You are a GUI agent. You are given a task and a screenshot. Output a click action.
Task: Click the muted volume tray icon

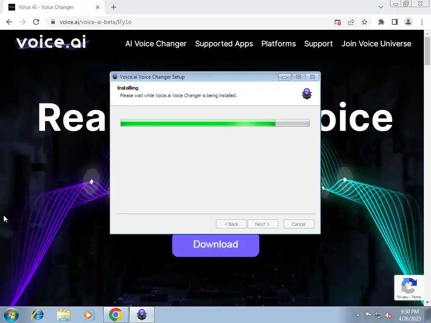pyautogui.click(x=388, y=315)
